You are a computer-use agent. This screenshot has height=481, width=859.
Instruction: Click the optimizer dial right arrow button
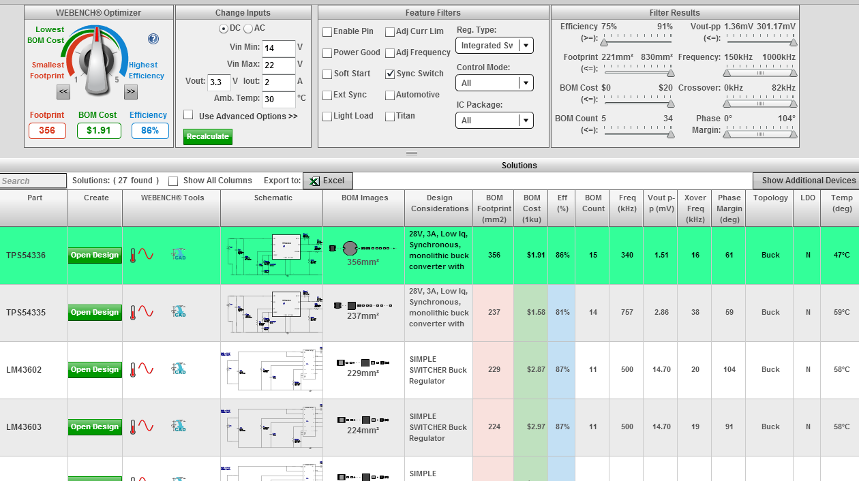pos(131,92)
